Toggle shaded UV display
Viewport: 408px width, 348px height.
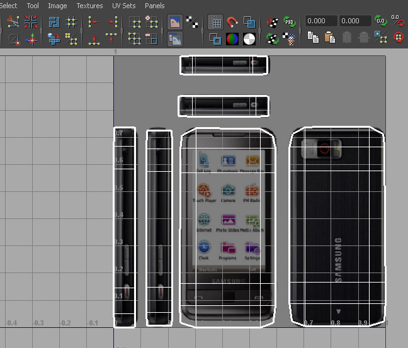[x=249, y=22]
